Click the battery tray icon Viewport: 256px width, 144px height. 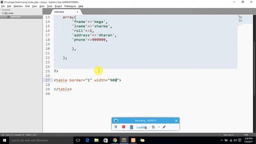tap(226, 140)
